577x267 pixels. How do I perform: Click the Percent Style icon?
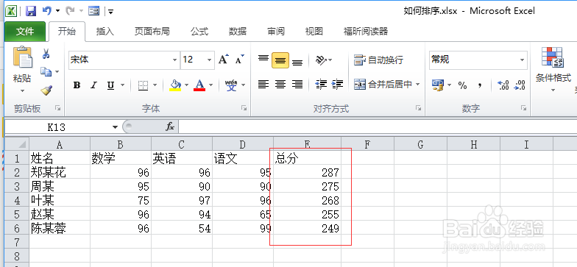pos(462,85)
